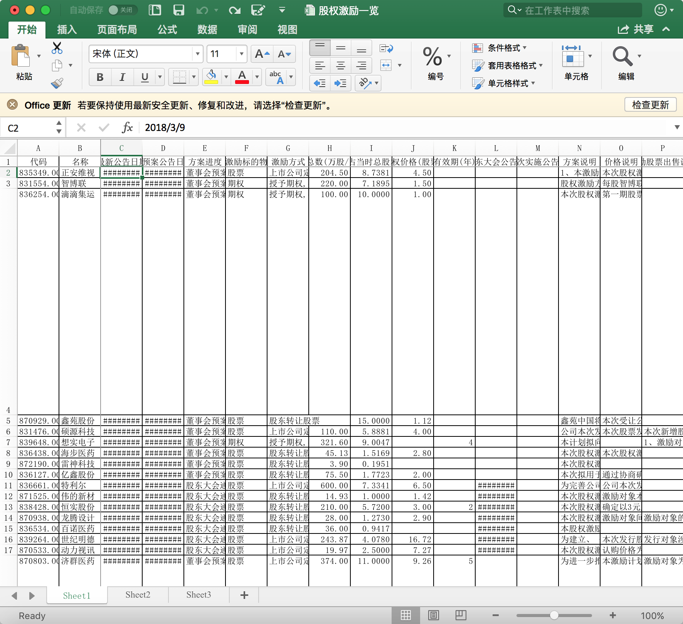Open the Page Layout ribbon tab
683x624 pixels.
coord(117,30)
